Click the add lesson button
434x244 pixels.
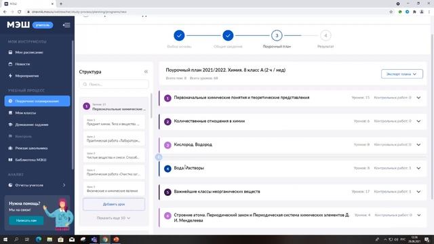pos(114,204)
